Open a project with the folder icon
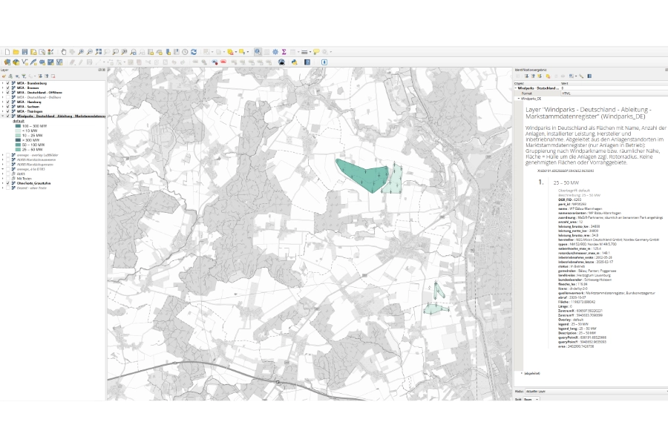This screenshot has height=445, width=668. tap(16, 52)
